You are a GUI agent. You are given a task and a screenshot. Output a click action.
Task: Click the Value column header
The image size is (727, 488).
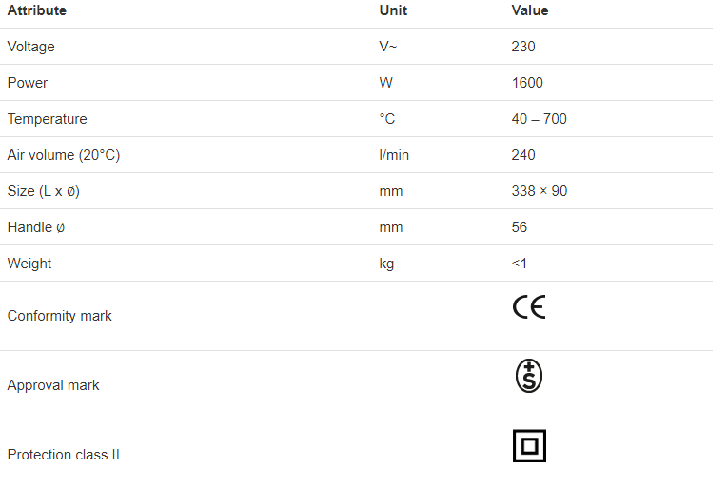[x=530, y=10]
